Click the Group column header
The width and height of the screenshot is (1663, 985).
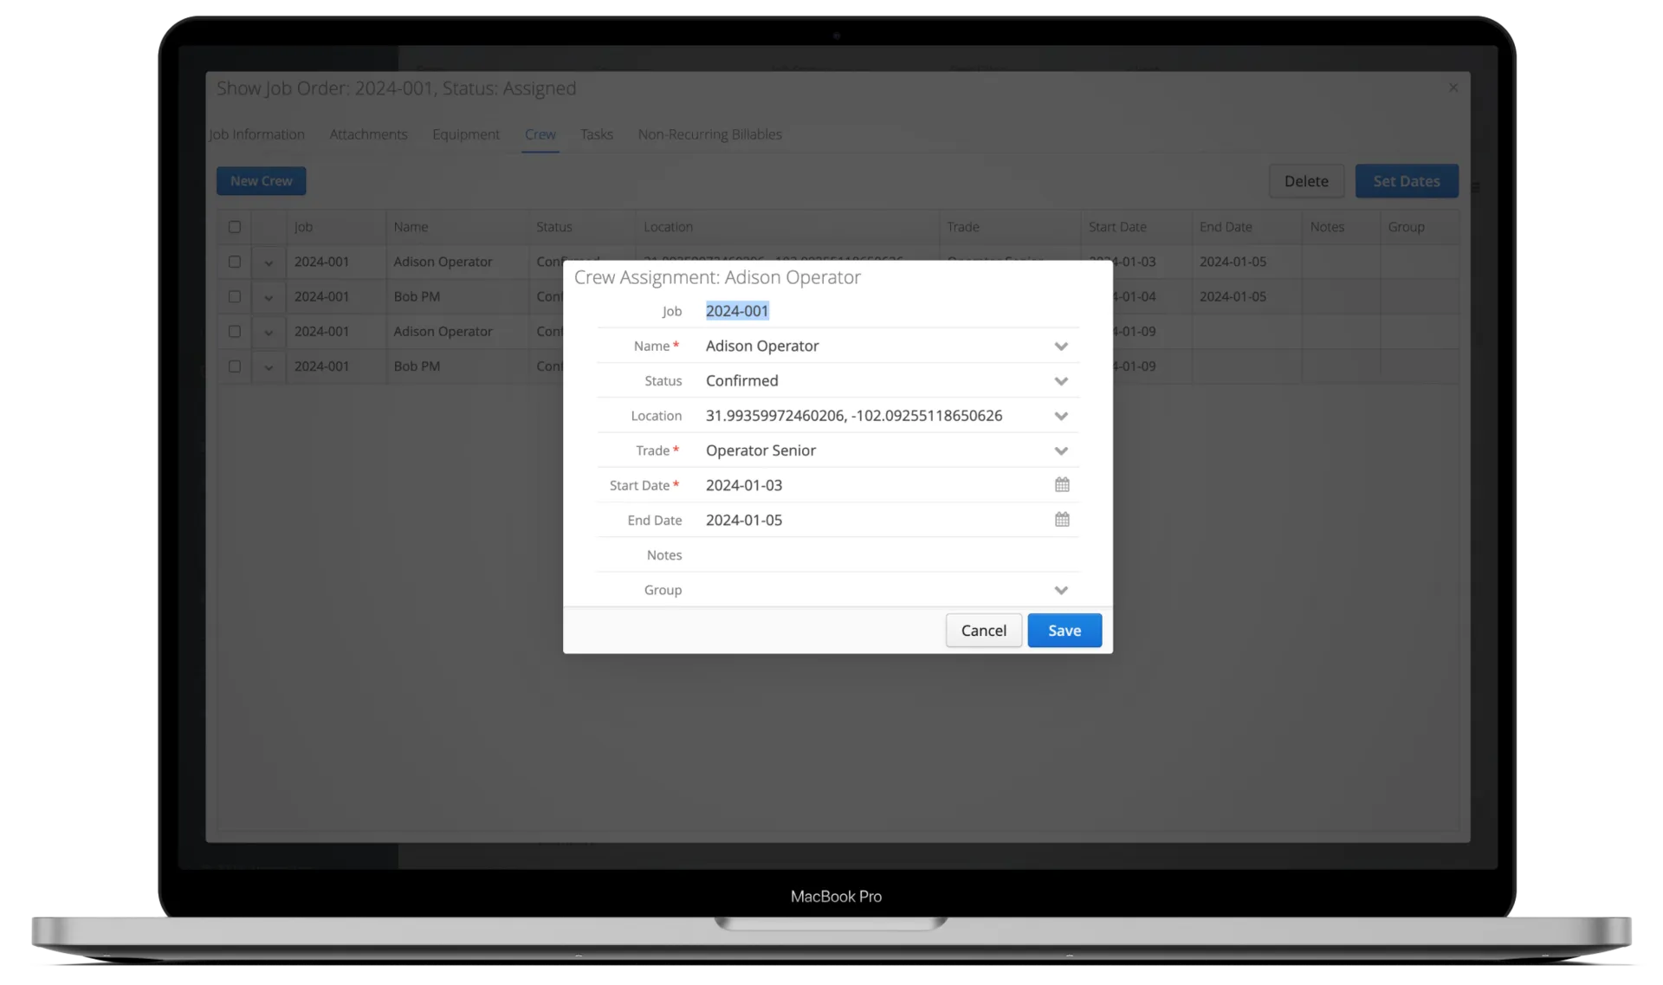[1419, 227]
